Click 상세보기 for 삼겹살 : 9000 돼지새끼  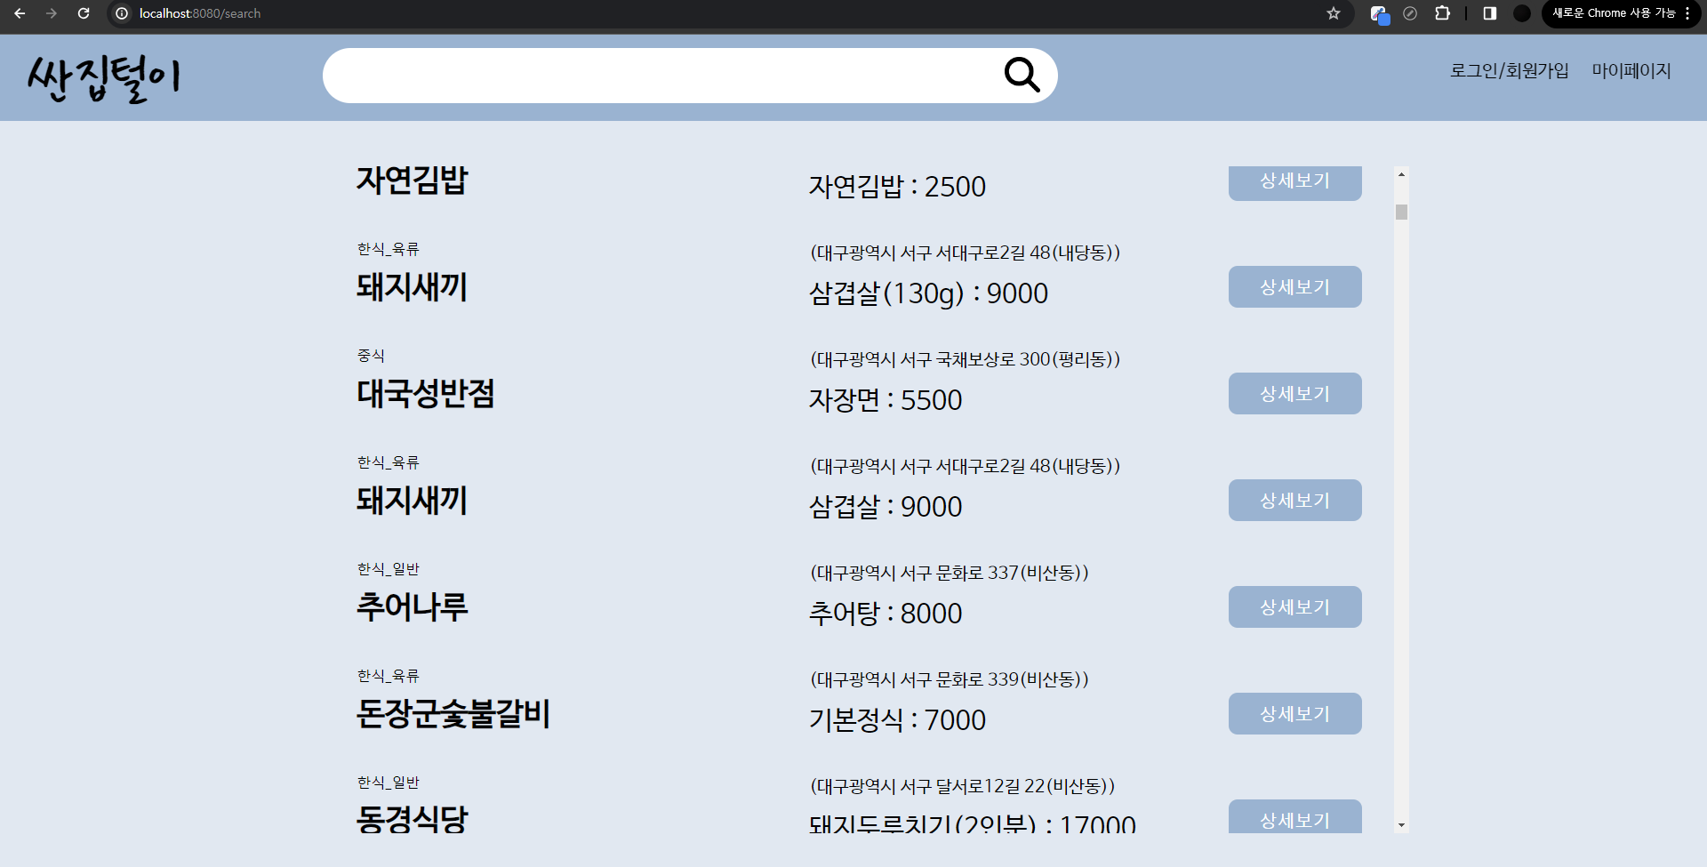click(x=1295, y=500)
